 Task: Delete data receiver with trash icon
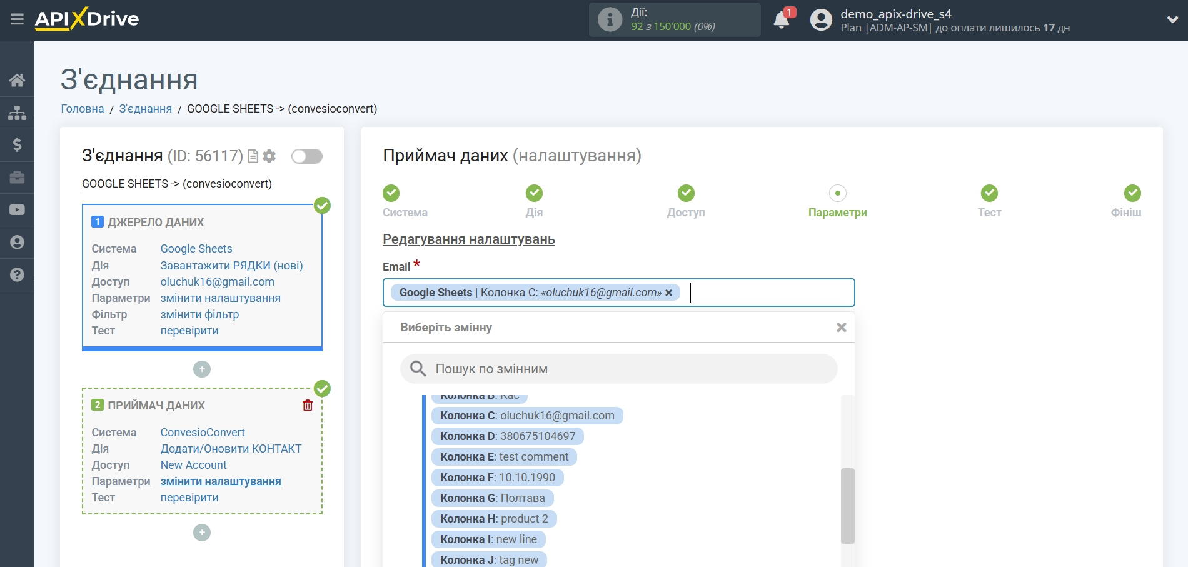tap(308, 405)
